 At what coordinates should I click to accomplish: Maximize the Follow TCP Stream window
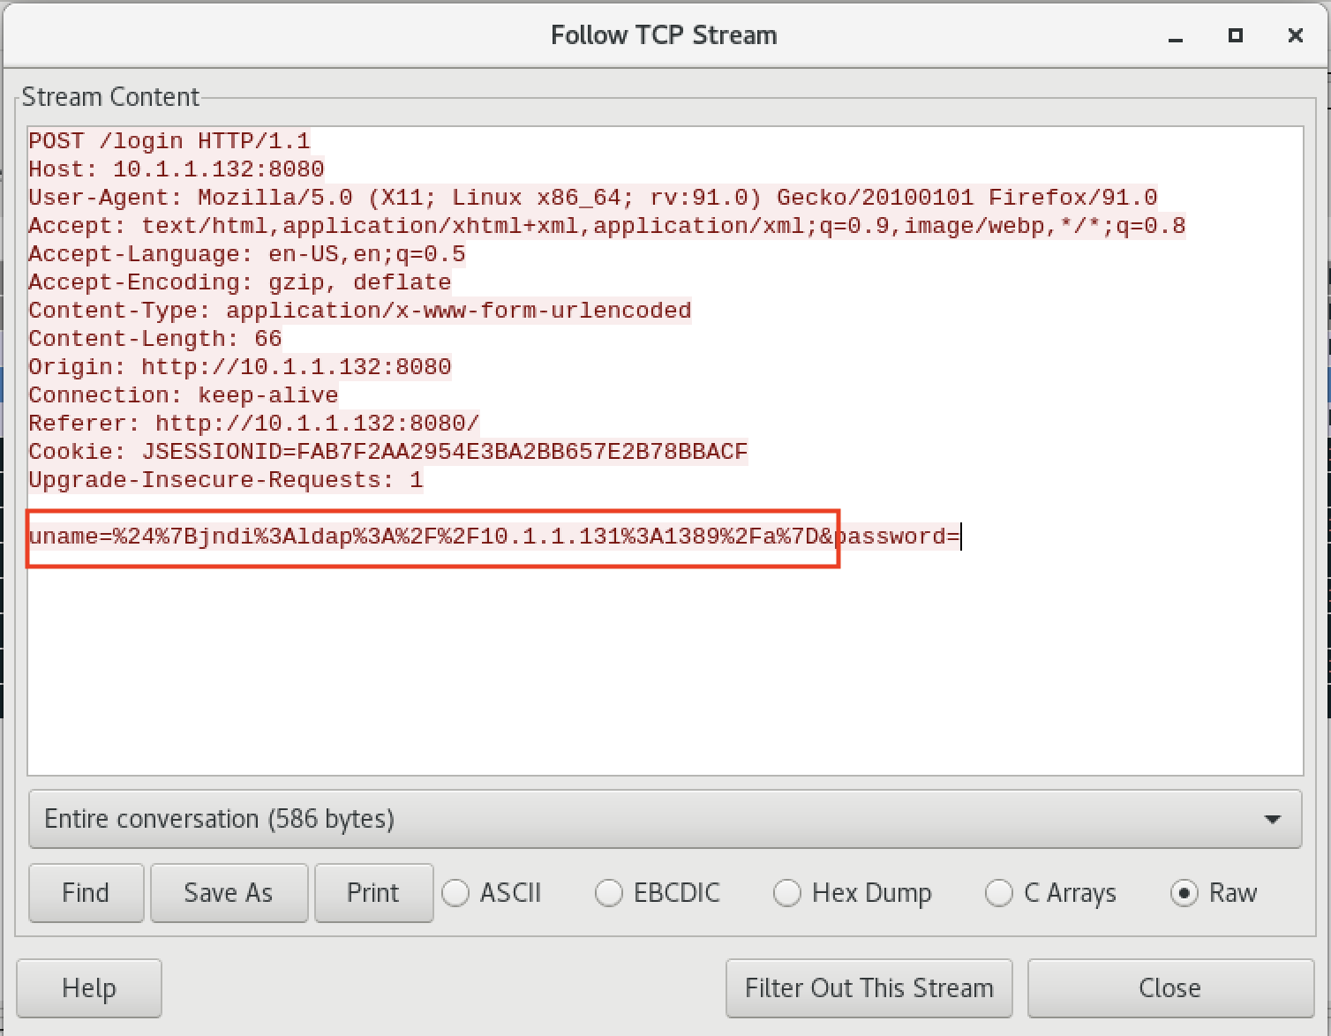[1235, 35]
